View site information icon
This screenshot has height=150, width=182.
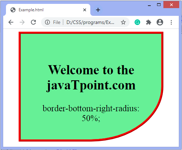pyautogui.click(x=47, y=22)
